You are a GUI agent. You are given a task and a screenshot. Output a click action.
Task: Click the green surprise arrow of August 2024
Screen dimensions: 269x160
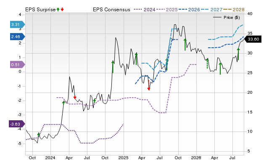pyautogui.click(x=94, y=101)
